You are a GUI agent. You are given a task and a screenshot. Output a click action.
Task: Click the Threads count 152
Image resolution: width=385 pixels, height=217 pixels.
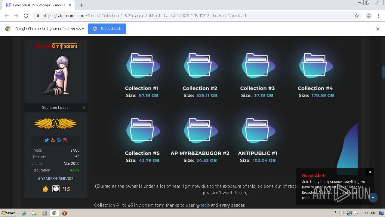pyautogui.click(x=76, y=157)
